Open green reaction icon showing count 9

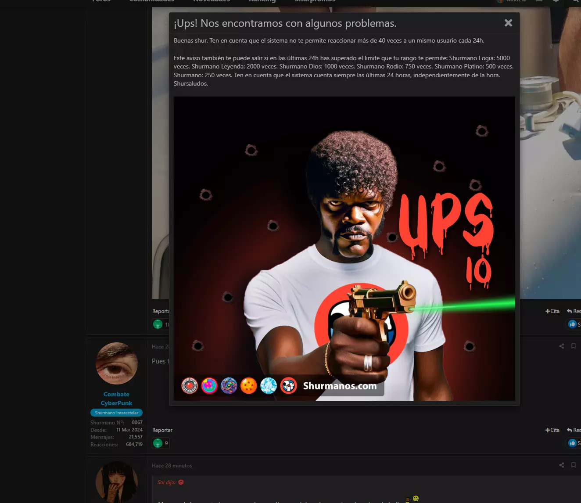coord(158,443)
